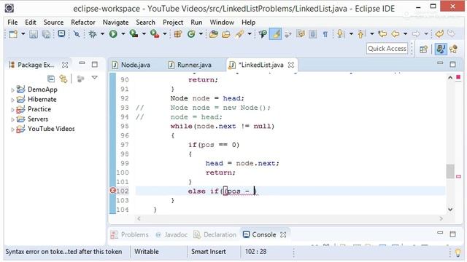Open the Project menu
467x262 pixels.
click(173, 23)
